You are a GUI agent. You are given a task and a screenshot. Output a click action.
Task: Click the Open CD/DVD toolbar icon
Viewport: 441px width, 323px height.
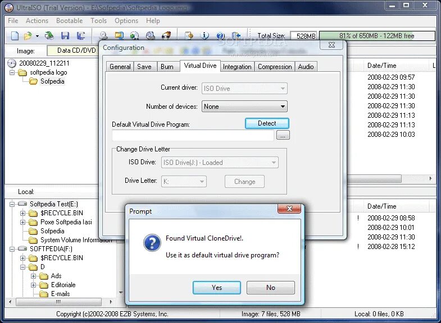(x=49, y=36)
